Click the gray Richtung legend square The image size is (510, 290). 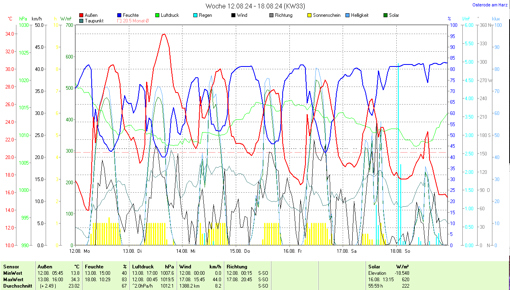(x=271, y=15)
